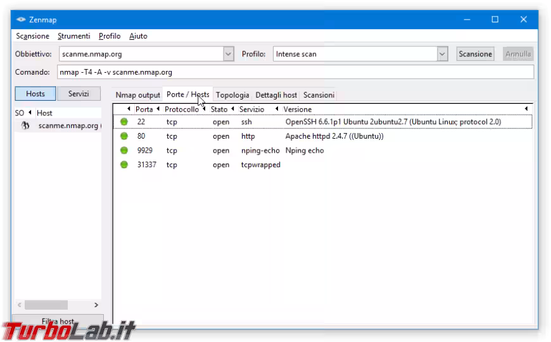Select the Servizi view button
This screenshot has width=551, height=342.
pos(79,94)
